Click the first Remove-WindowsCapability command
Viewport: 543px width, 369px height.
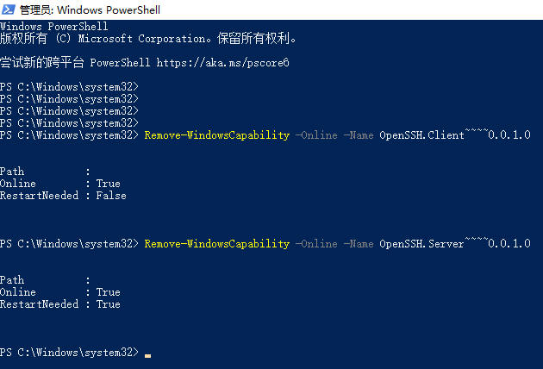[x=217, y=135]
